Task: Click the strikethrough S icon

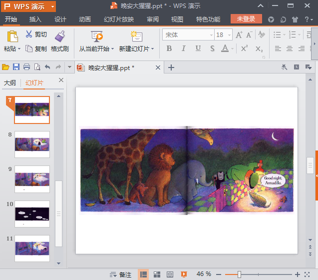Action: pos(212,48)
